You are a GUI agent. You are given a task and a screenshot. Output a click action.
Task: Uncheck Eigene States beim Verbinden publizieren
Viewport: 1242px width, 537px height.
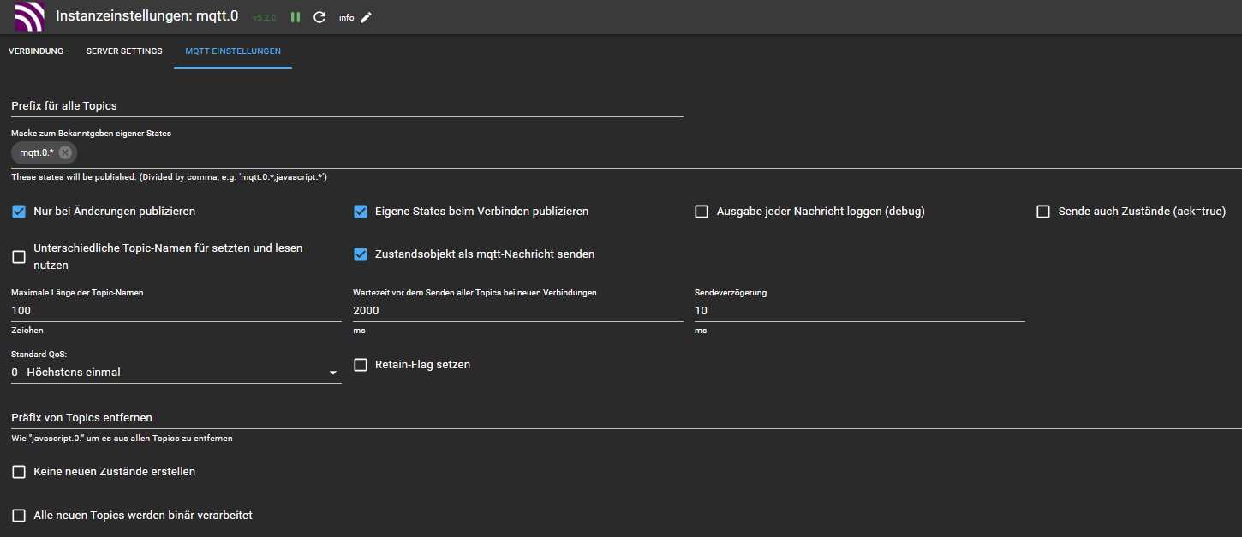point(361,212)
